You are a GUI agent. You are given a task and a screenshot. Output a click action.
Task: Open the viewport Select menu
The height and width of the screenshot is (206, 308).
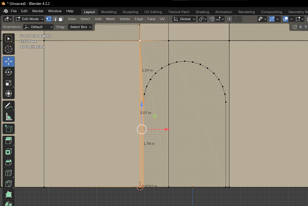pyautogui.click(x=85, y=19)
